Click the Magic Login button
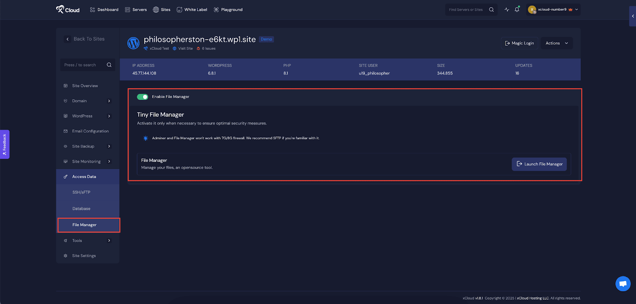Screen dimensions: 636x304 pos(519,43)
